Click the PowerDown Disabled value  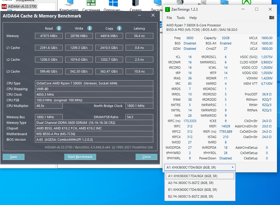pyautogui.click(x=226, y=158)
